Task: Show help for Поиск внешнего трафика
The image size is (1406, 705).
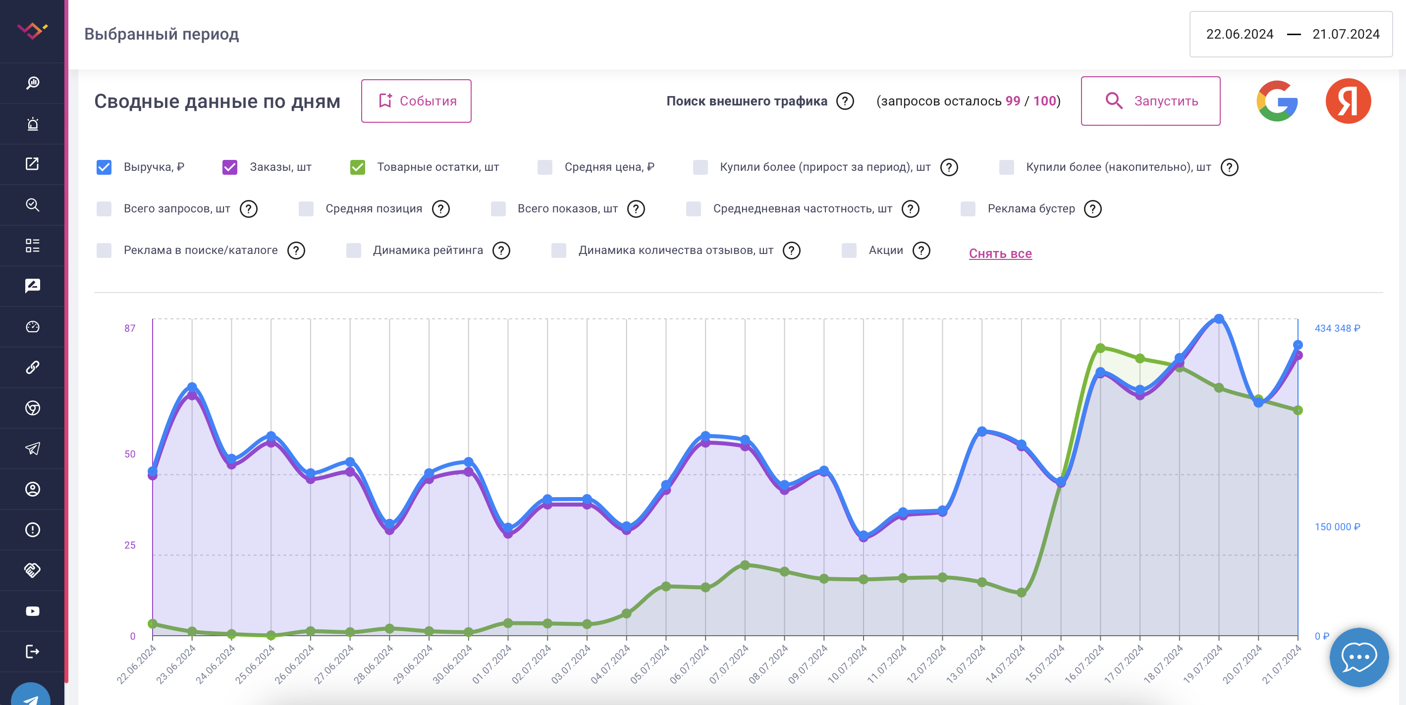Action: [x=845, y=101]
